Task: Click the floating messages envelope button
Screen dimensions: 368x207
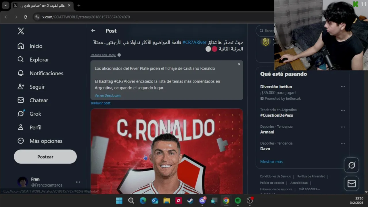Action: [352, 183]
